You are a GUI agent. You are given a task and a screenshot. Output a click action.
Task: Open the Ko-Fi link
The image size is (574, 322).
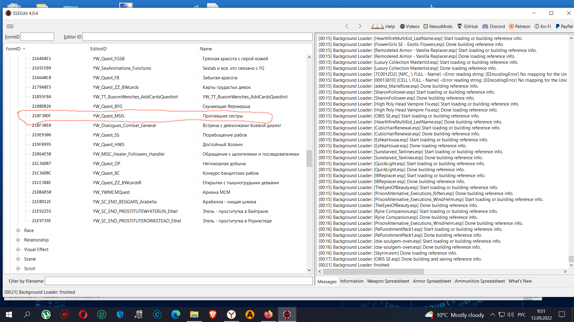[x=543, y=26]
